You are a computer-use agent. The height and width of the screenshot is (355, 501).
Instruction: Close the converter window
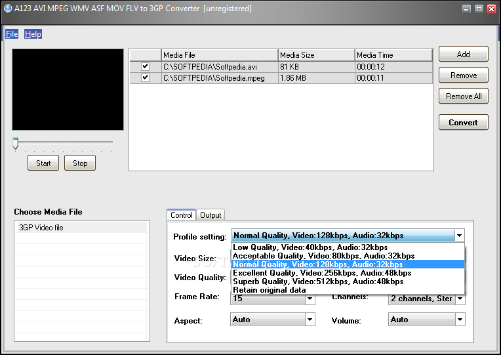coord(491,9)
